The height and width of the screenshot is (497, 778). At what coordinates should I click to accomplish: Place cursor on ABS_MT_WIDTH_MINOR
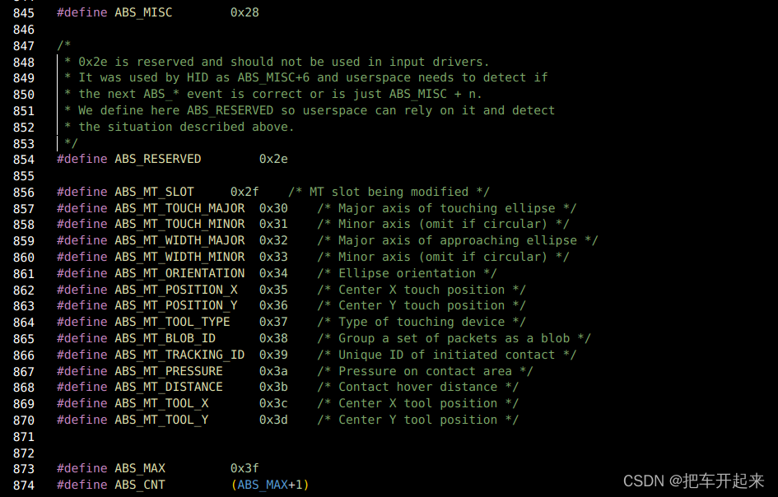point(179,257)
